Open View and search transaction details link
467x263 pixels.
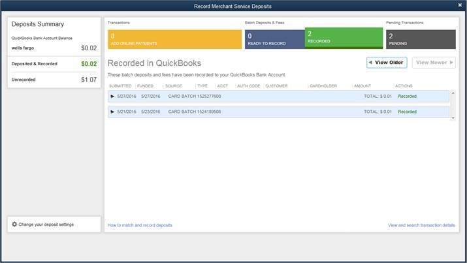(421, 225)
